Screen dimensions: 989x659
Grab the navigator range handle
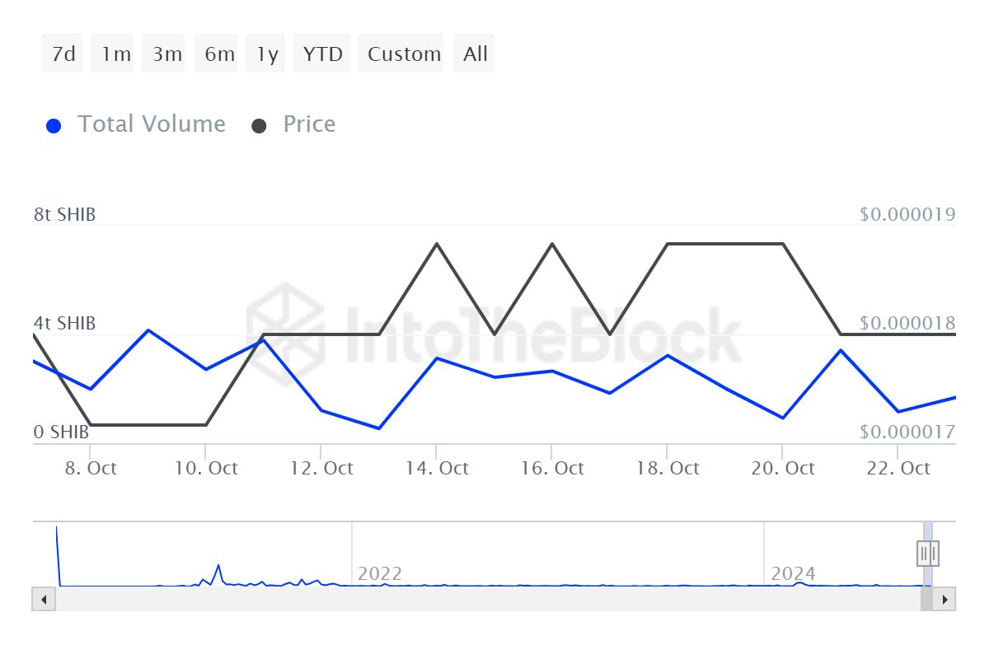coord(927,553)
